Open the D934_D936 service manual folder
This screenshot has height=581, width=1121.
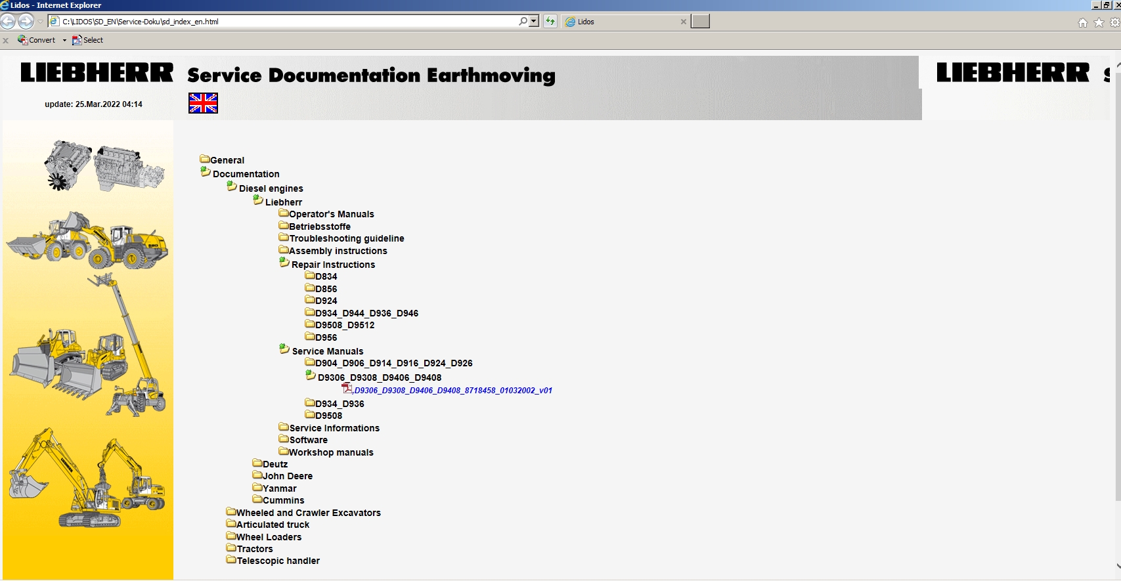335,404
